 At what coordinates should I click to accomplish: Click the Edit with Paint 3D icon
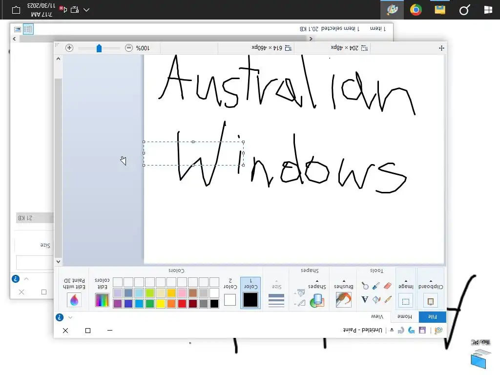pyautogui.click(x=74, y=300)
